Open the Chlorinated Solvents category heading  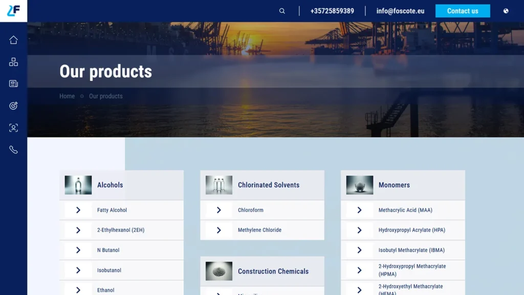[x=269, y=185]
